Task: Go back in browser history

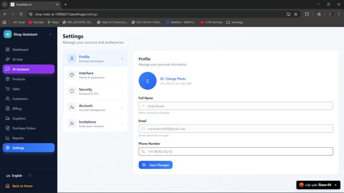Action: pyautogui.click(x=5, y=14)
